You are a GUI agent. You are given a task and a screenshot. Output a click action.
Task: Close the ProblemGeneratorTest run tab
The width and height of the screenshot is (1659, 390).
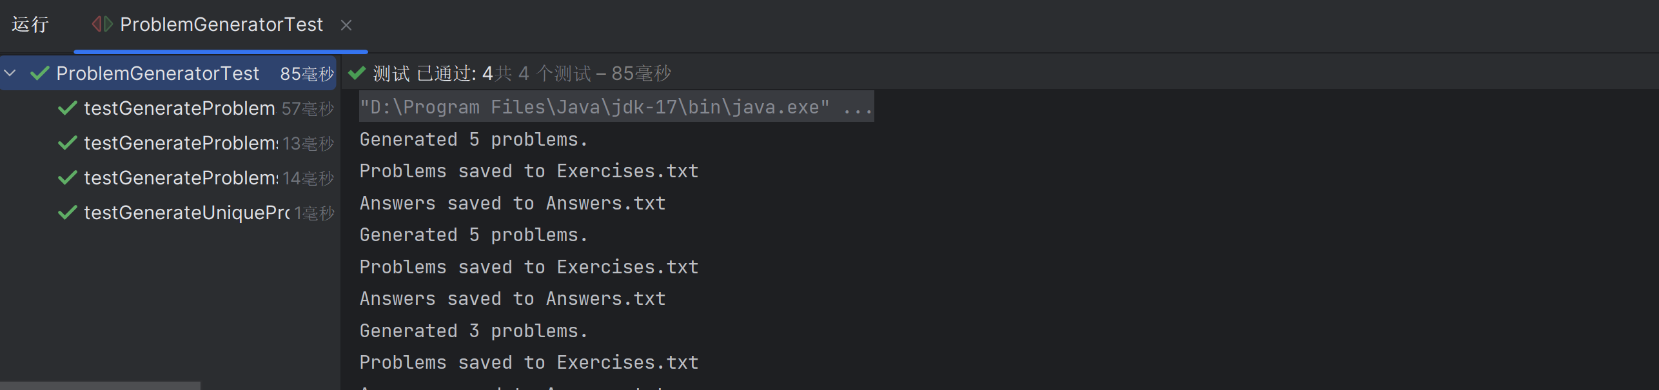pyautogui.click(x=346, y=25)
